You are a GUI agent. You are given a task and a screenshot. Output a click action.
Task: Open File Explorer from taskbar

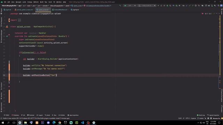point(25,123)
